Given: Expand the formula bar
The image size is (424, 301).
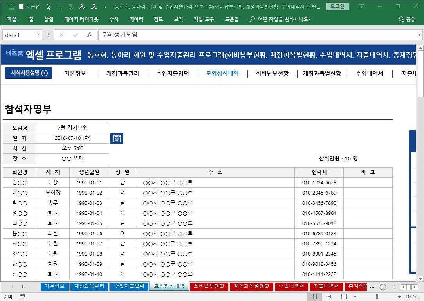Looking at the screenshot, I should pos(419,35).
